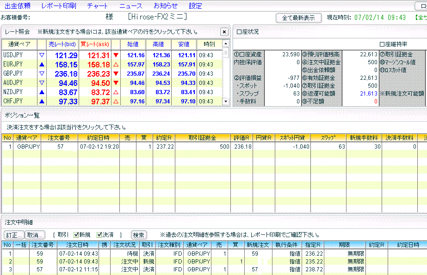Click the NZDJPY red up-triangle ask indicator
Screen dimensions: 427x275
coord(116,92)
